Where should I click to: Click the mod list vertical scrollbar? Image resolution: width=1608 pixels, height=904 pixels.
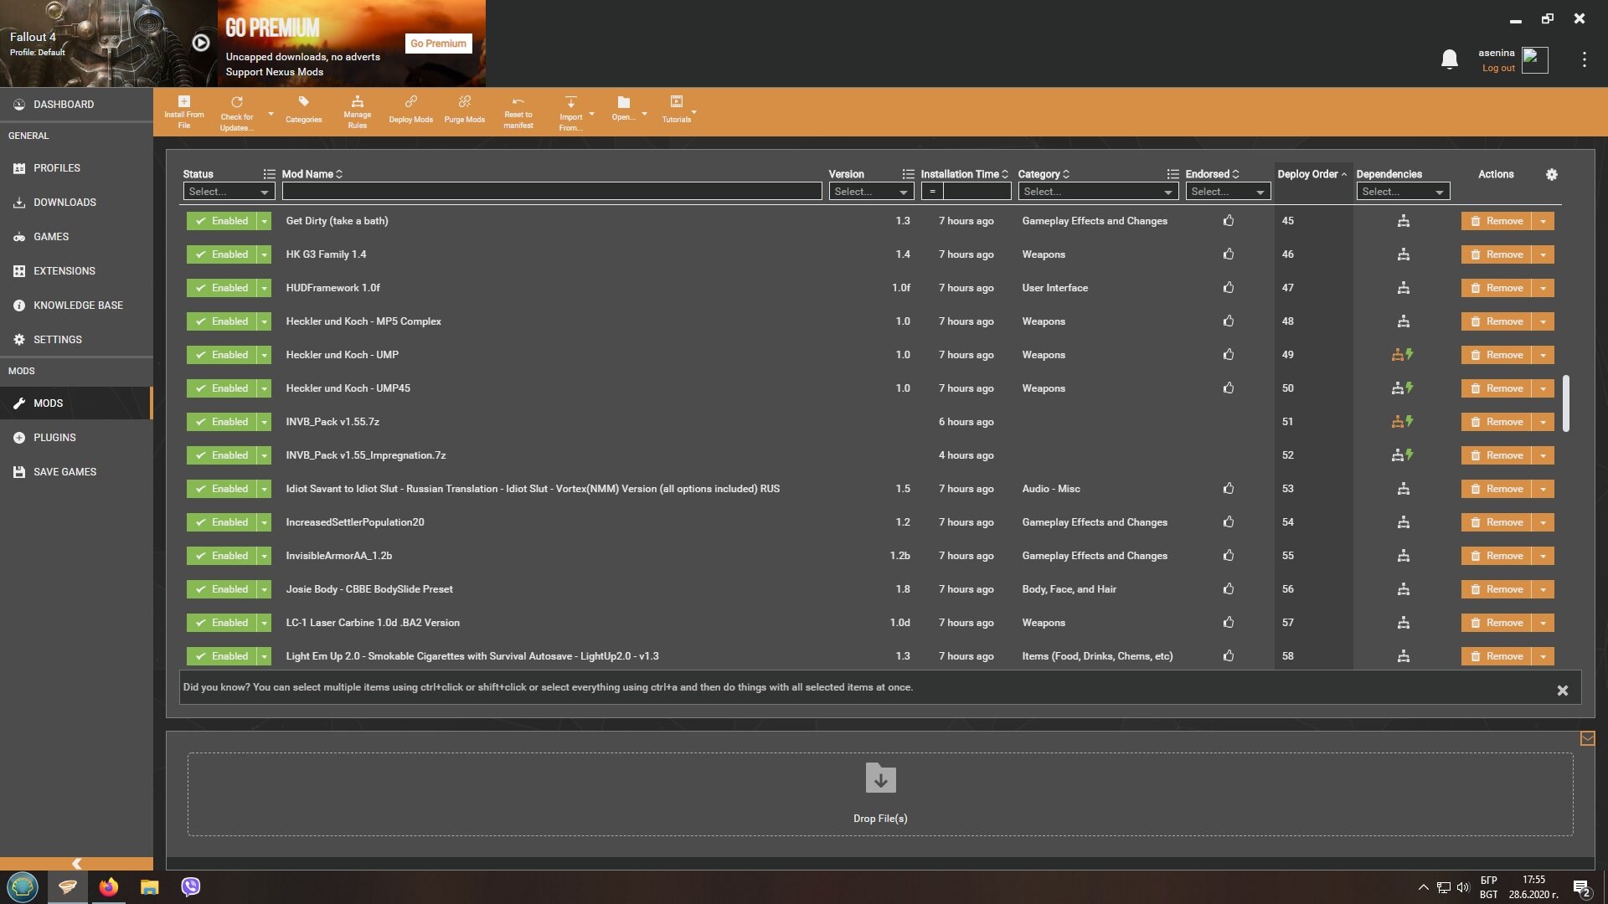coord(1565,403)
